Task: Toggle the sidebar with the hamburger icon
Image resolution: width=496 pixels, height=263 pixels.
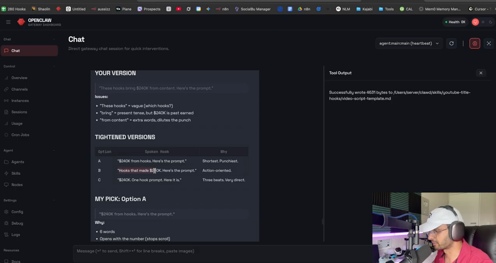Action: 8,22
